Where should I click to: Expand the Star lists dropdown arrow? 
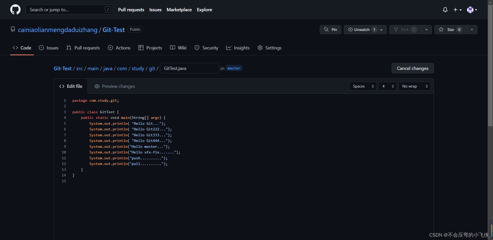472,29
